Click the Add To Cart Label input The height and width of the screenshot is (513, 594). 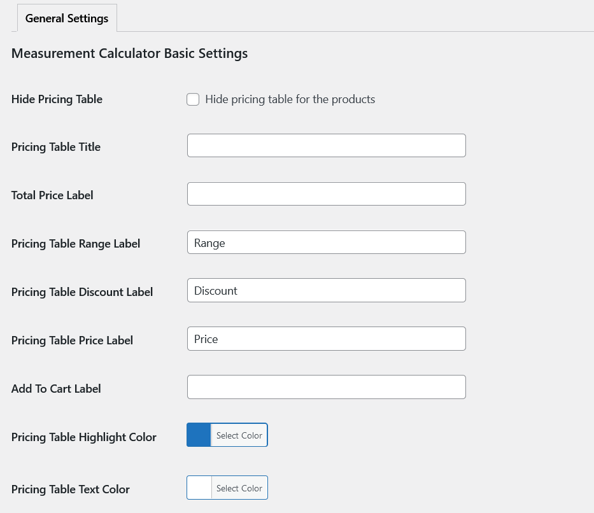tap(326, 388)
